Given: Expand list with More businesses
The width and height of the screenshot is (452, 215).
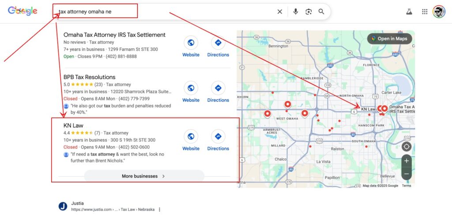Looking at the screenshot, I should [144, 176].
